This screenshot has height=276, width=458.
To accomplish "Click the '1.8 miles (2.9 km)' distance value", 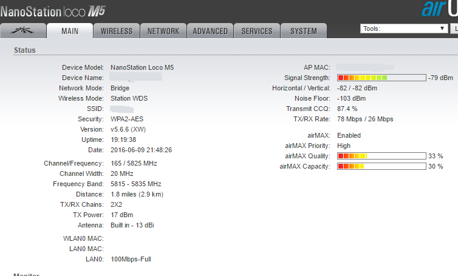I will pyautogui.click(x=137, y=194).
